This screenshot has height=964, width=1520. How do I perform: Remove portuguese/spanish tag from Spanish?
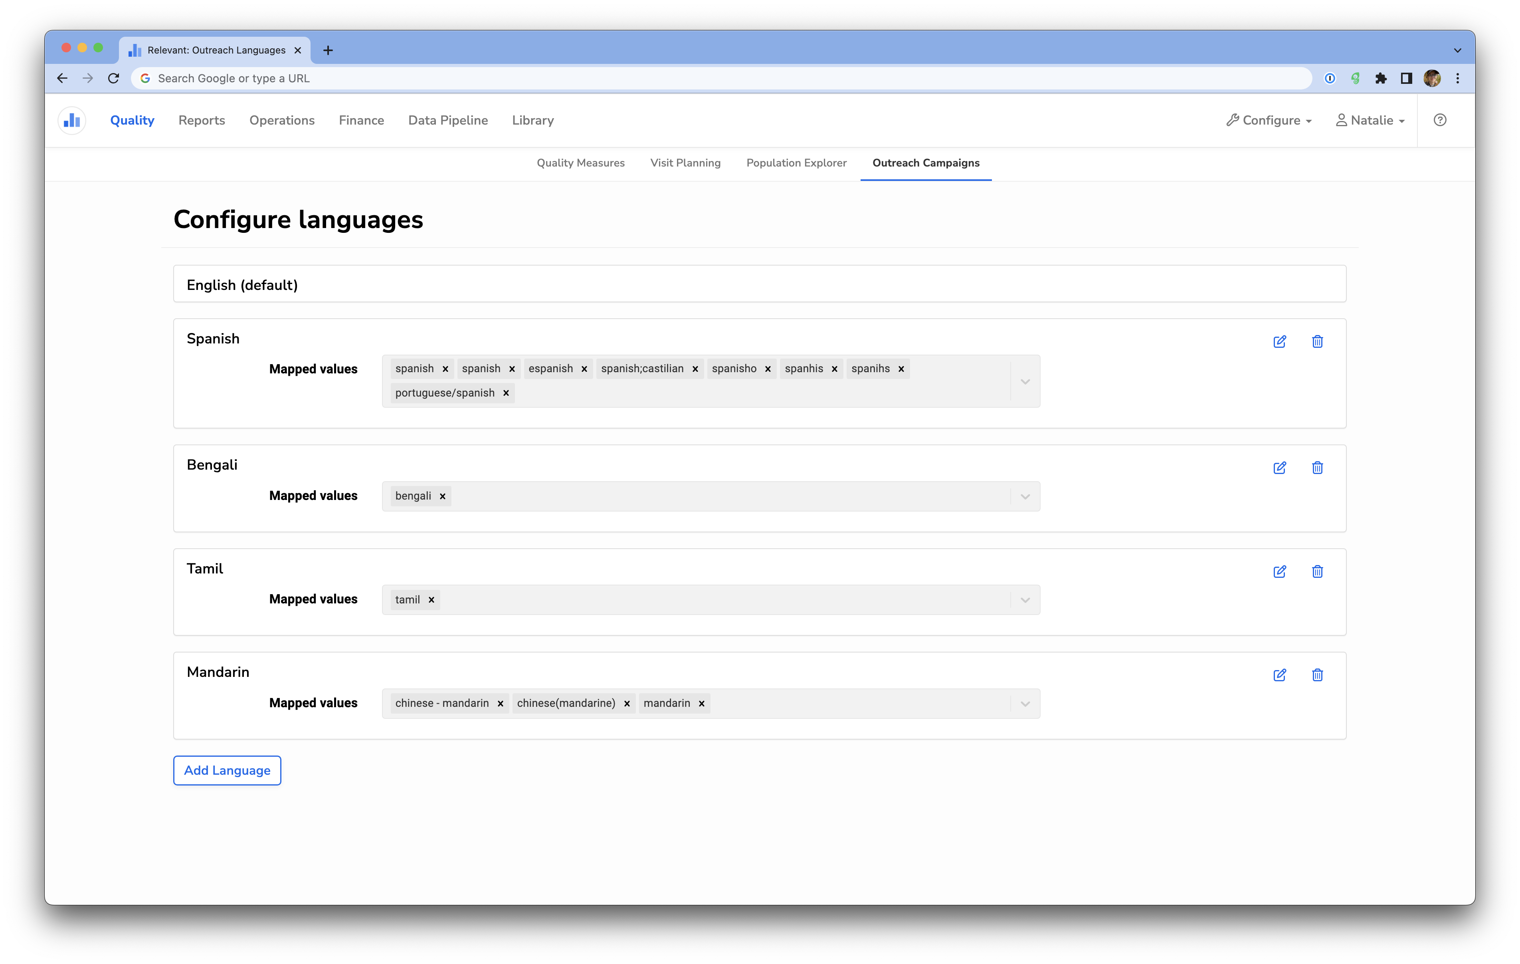coord(506,393)
